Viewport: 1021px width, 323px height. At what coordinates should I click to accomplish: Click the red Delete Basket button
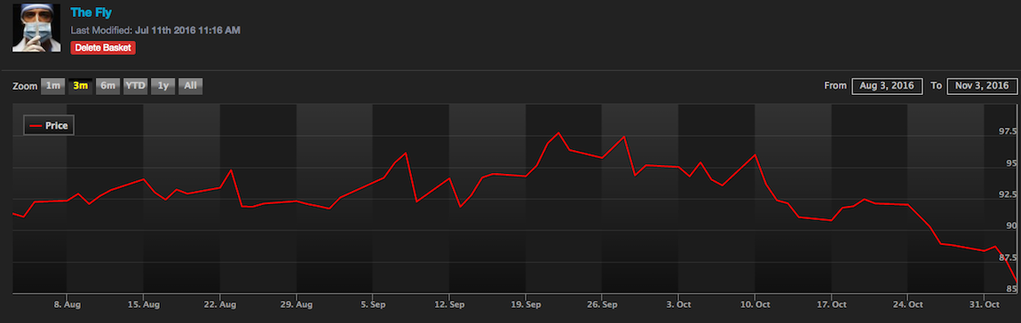pos(103,48)
